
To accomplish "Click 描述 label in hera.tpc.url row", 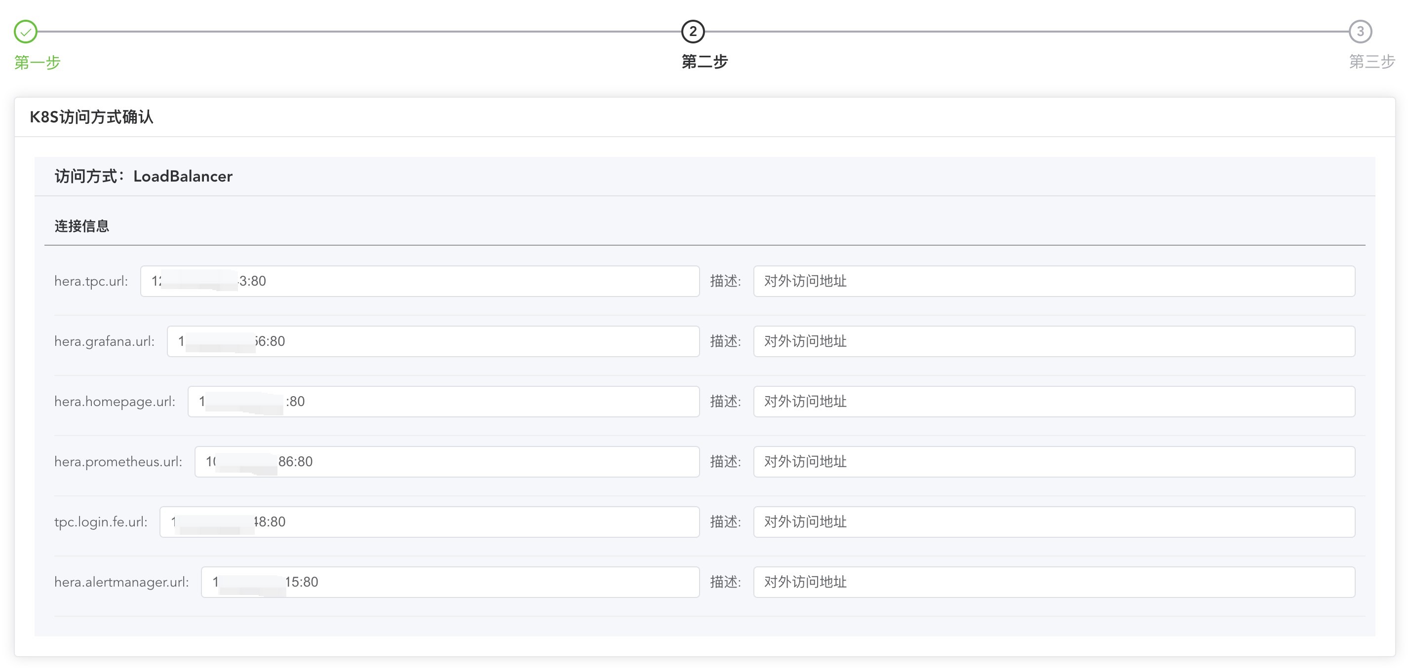I will pos(725,281).
